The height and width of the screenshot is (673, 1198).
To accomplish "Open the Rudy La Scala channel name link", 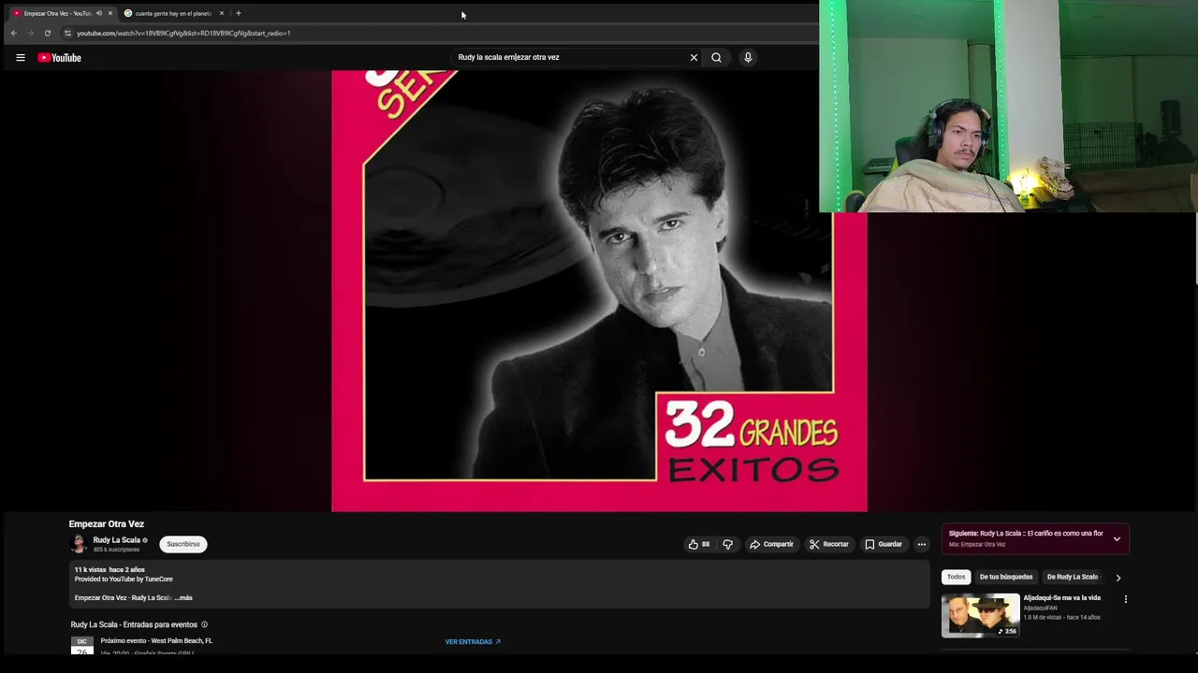I will coord(116,540).
